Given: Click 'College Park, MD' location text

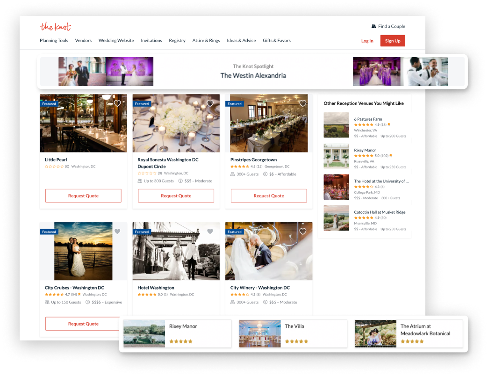Looking at the screenshot, I should 367,192.
